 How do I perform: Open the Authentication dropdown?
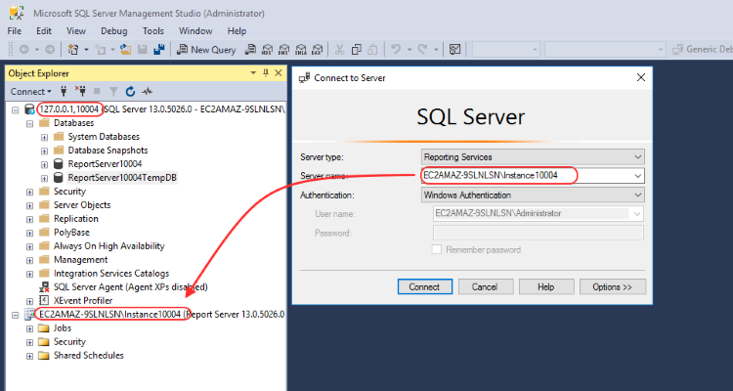pos(533,195)
